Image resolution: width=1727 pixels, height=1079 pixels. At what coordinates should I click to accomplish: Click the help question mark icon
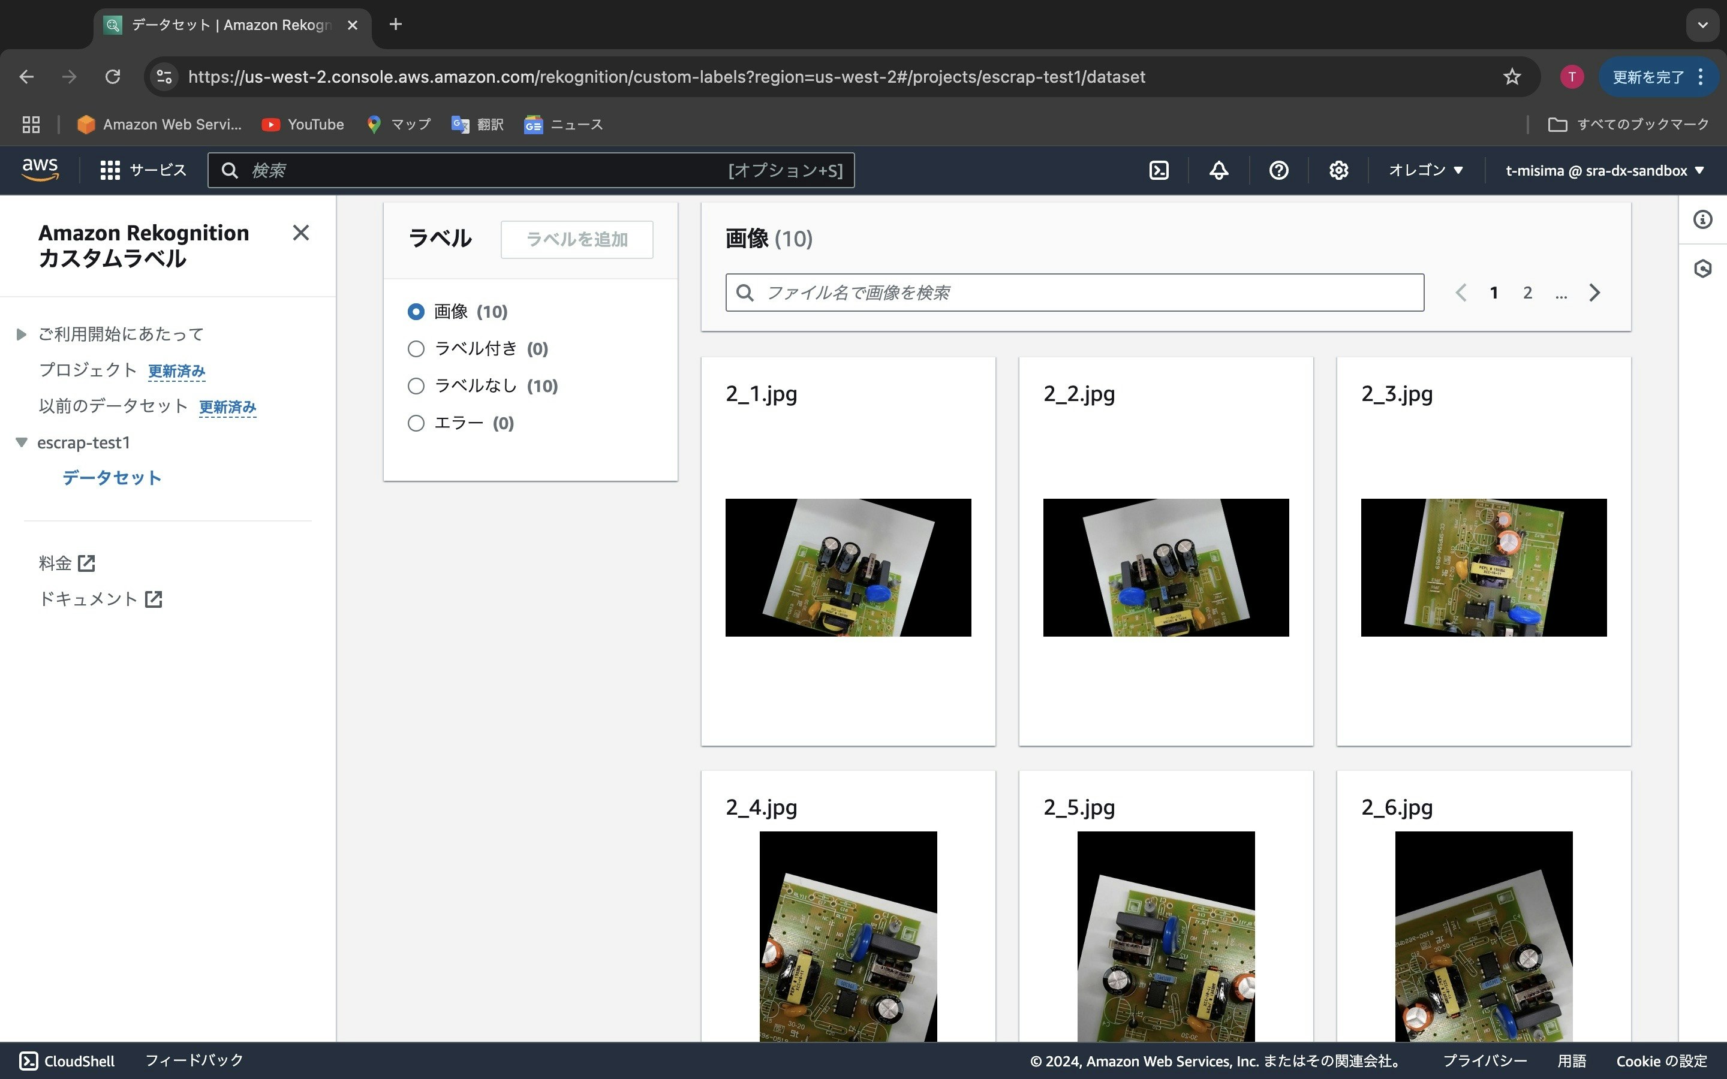click(x=1278, y=171)
